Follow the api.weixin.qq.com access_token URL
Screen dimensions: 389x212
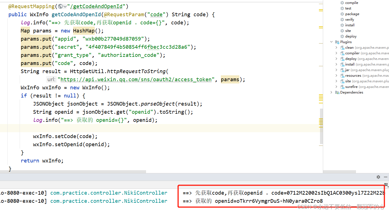pyautogui.click(x=136, y=80)
